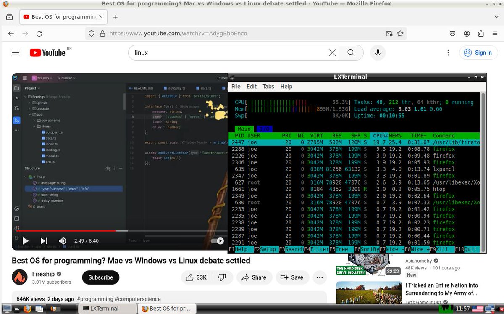The height and width of the screenshot is (314, 504).
Task: Select the htop process row with PID 1661
Action: (x=354, y=189)
